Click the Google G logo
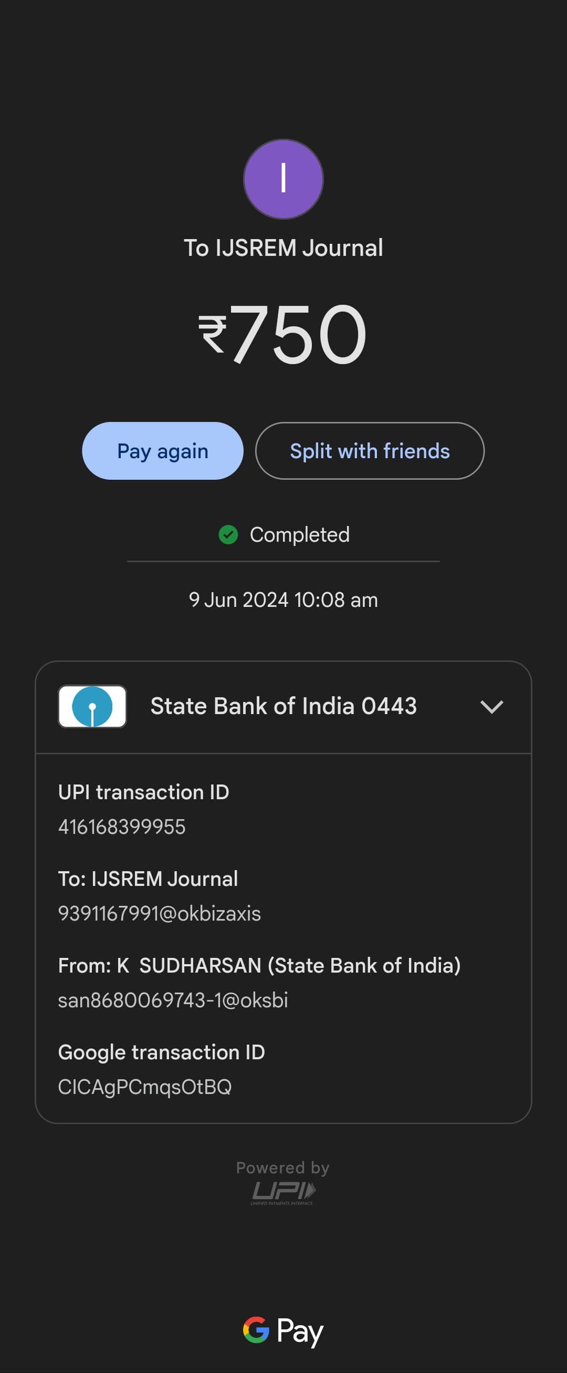Screen dimensions: 567x1373 (x=256, y=1330)
